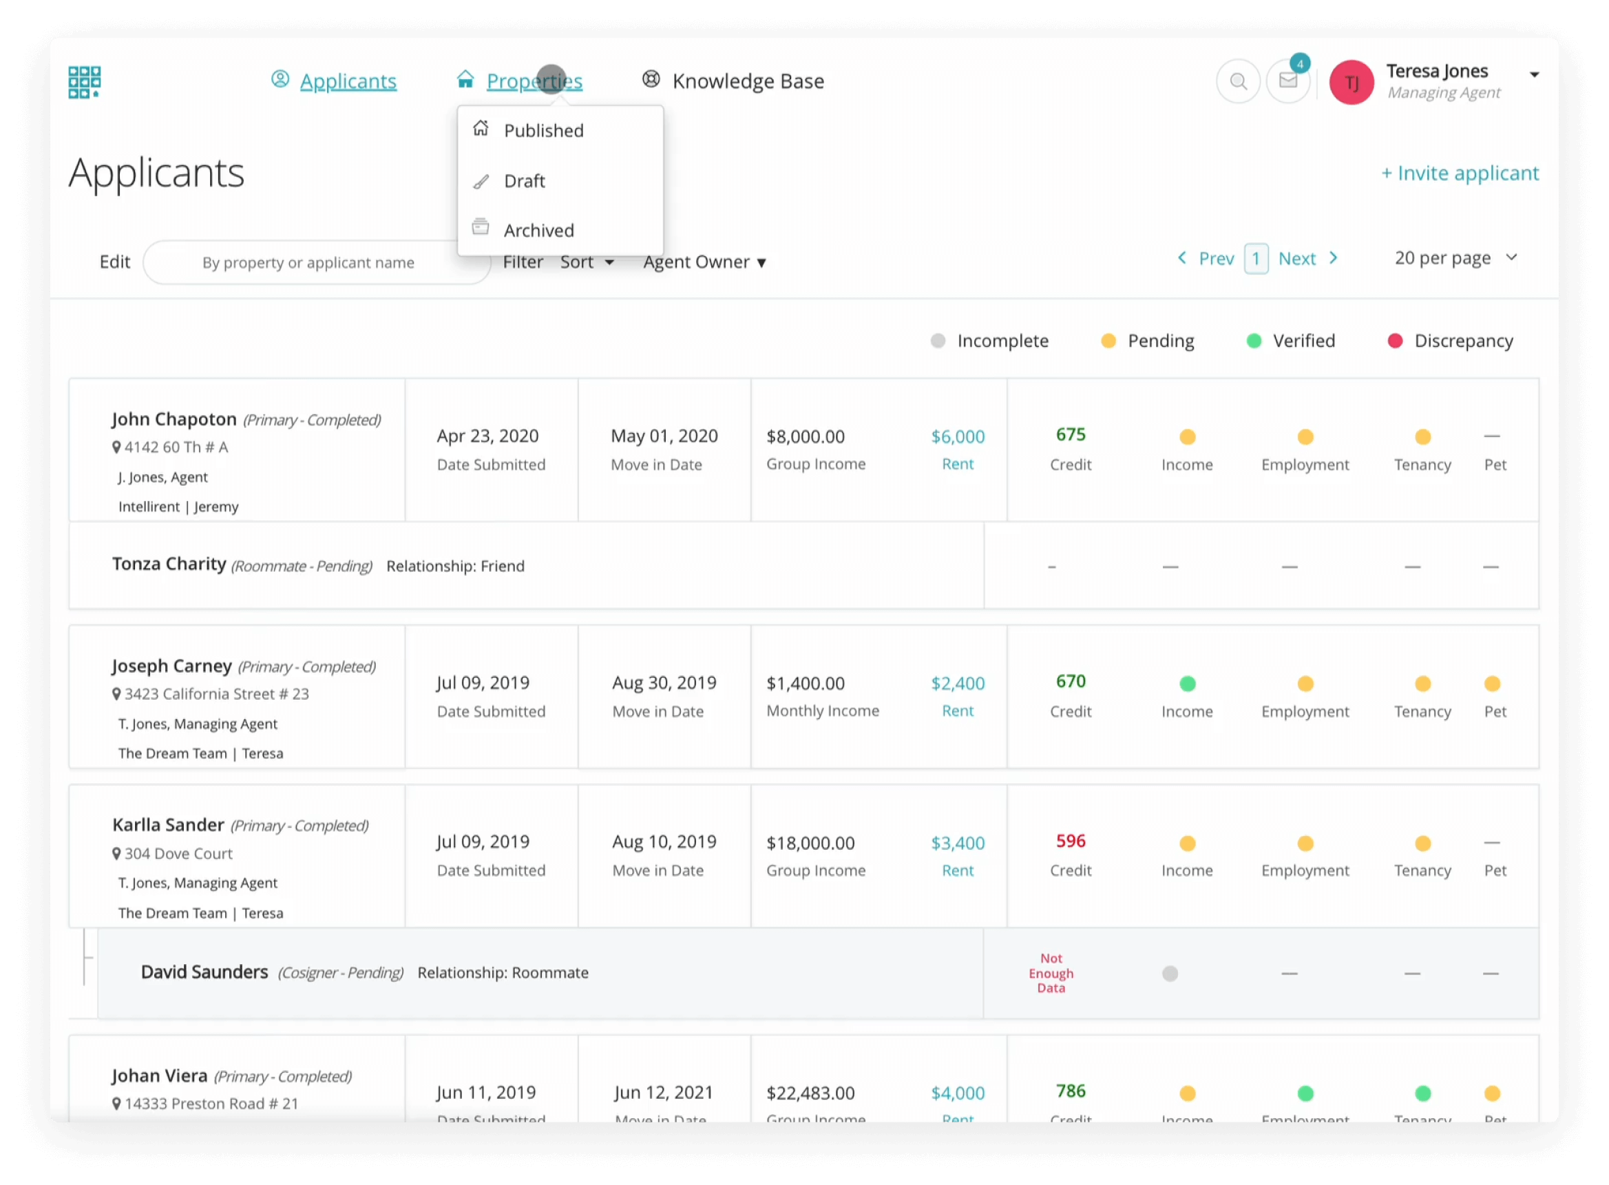Navigate to the Knowledge Base section
This screenshot has height=1185, width=1609.
747,81
